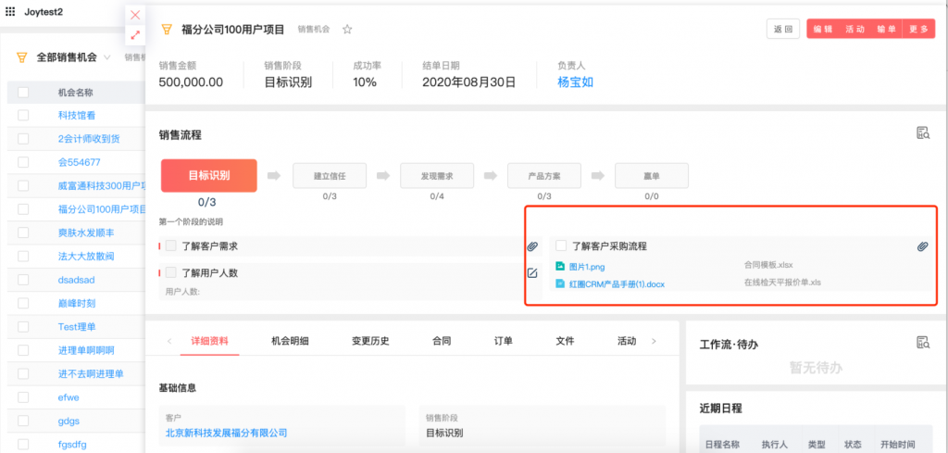Click the red expand fullscreen icon
This screenshot has height=453, width=948.
(135, 35)
